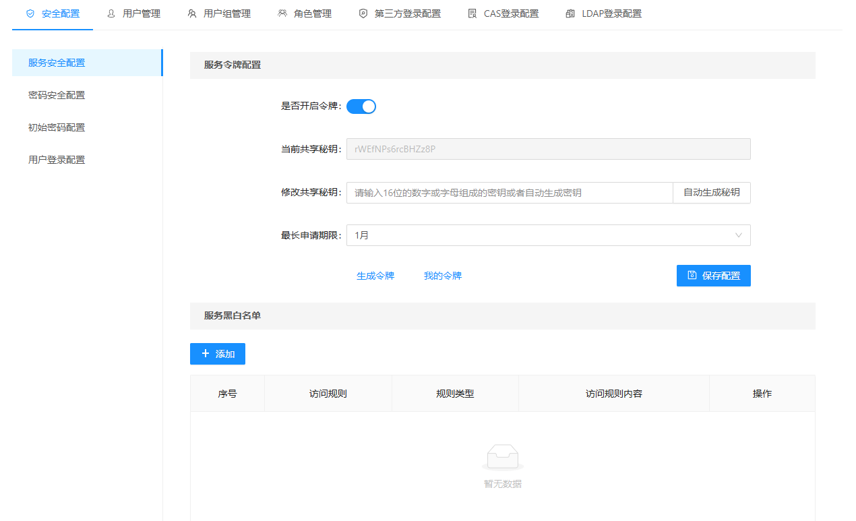
Task: Click the role icon beside 角色管理
Action: click(x=282, y=13)
